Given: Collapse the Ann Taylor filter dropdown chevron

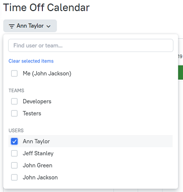Looking at the screenshot, I should [x=48, y=26].
